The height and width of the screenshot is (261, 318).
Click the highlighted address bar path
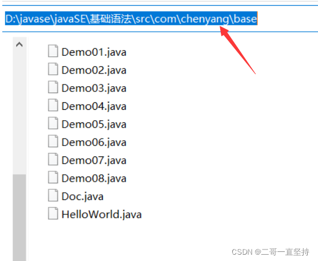pos(131,18)
